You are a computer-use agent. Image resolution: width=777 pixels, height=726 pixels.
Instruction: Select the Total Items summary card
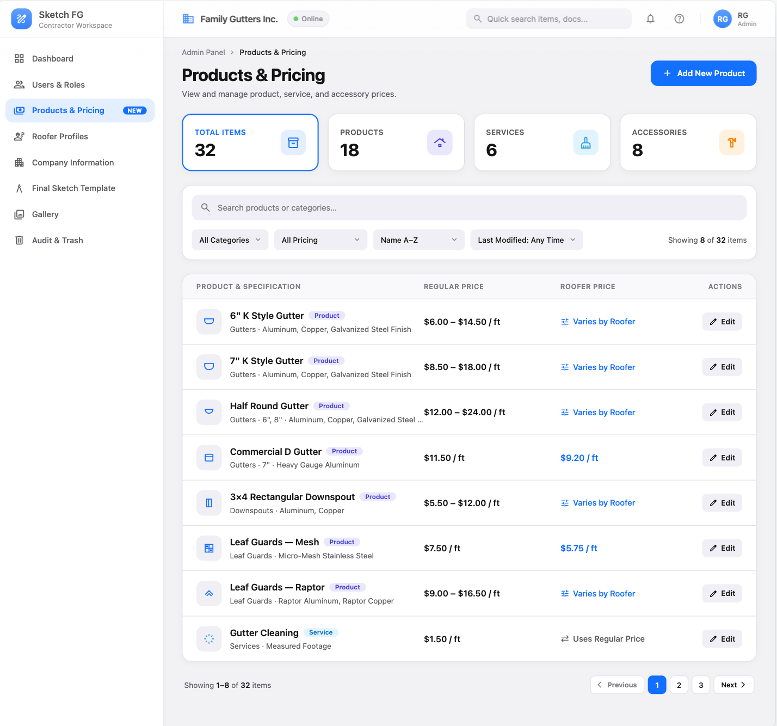250,143
